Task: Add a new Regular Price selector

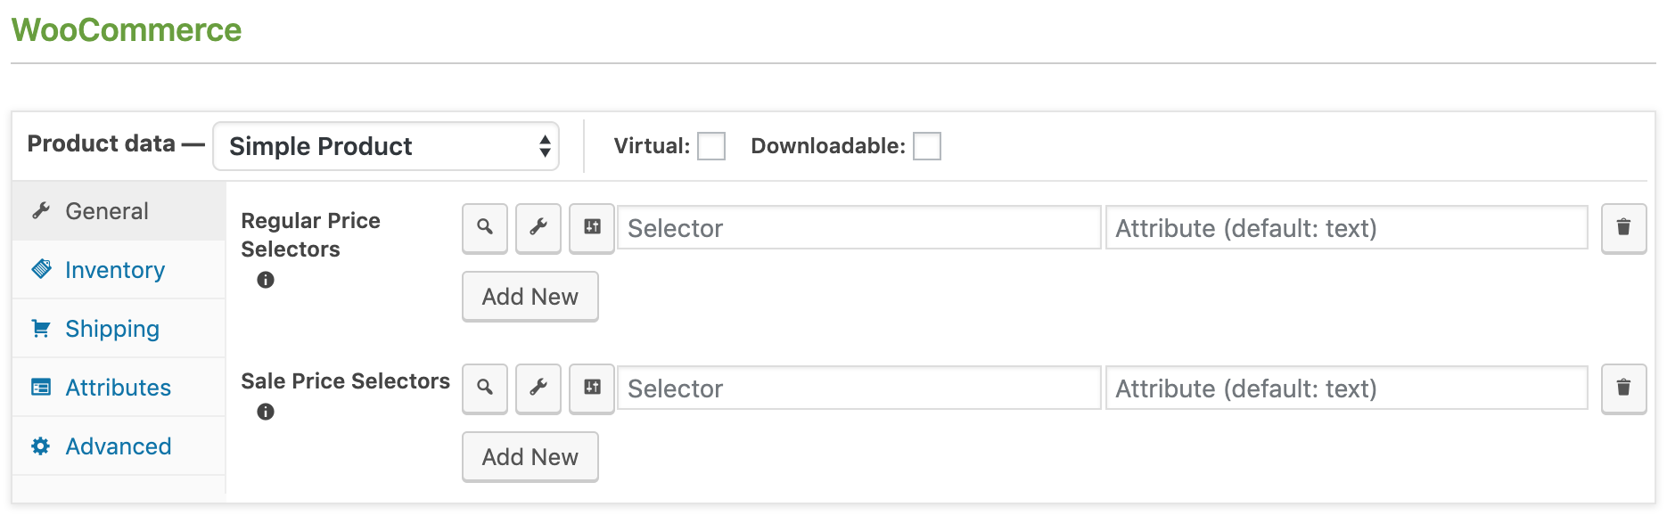Action: (530, 297)
